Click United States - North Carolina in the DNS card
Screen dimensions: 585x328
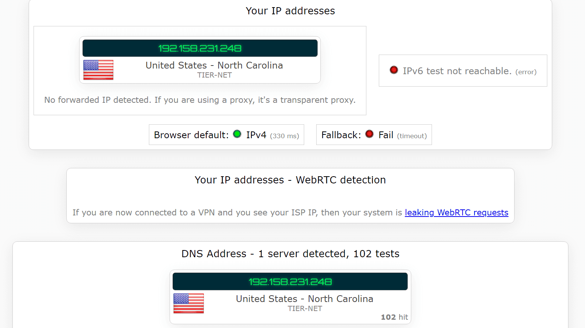point(305,299)
